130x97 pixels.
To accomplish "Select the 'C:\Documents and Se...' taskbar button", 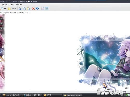I will (x=73, y=95).
